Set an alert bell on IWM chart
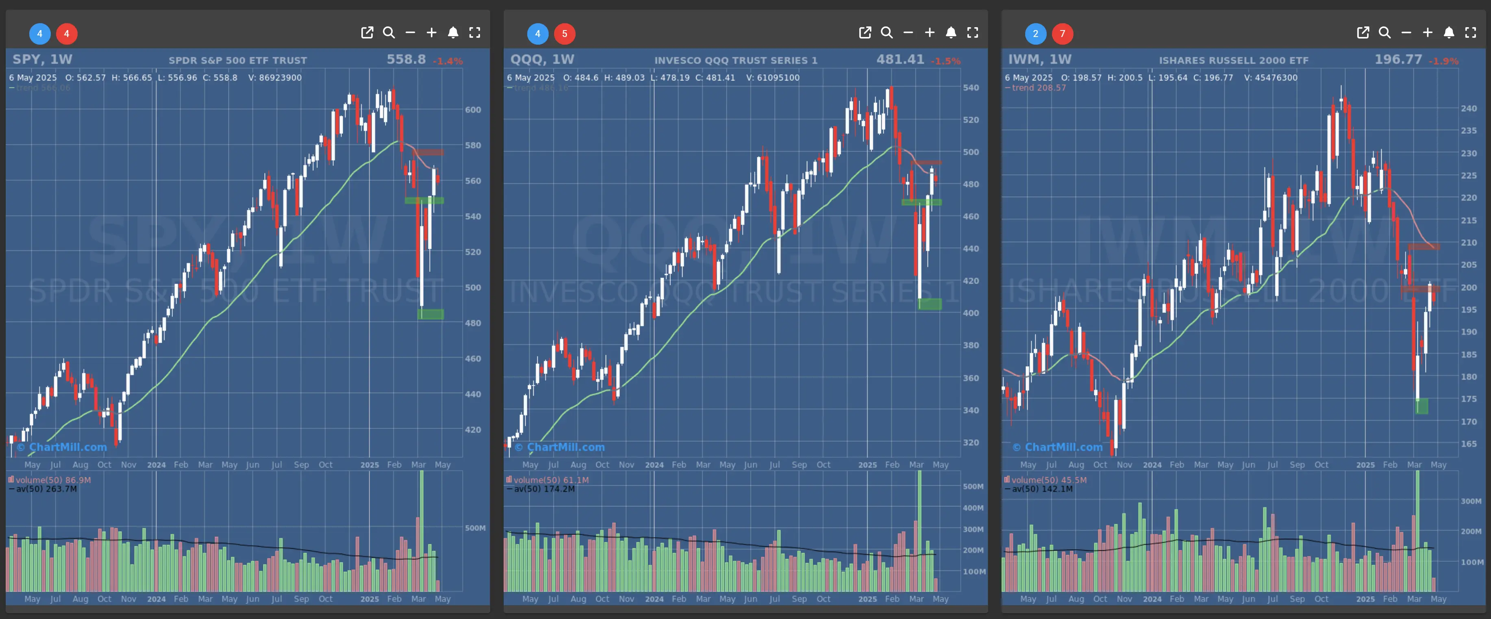 pos(1449,33)
